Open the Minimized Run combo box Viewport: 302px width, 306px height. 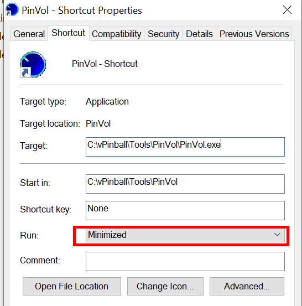(185, 235)
